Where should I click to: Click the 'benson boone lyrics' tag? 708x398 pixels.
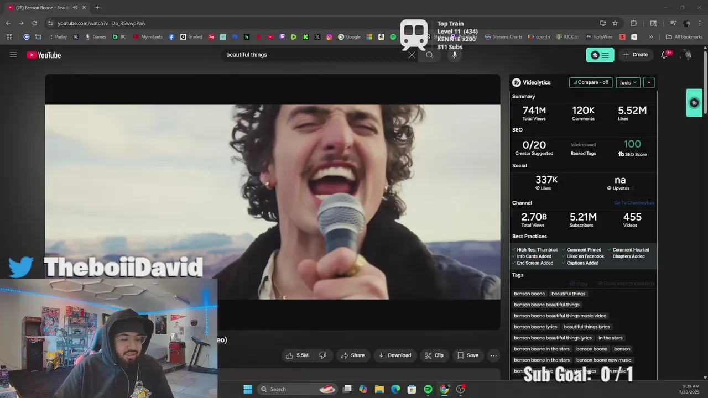click(x=535, y=327)
